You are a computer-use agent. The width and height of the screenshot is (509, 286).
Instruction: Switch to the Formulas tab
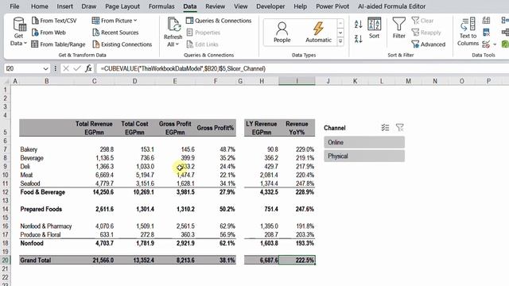pos(161,6)
